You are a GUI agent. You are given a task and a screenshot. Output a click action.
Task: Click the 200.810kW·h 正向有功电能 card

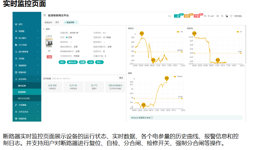point(115,87)
